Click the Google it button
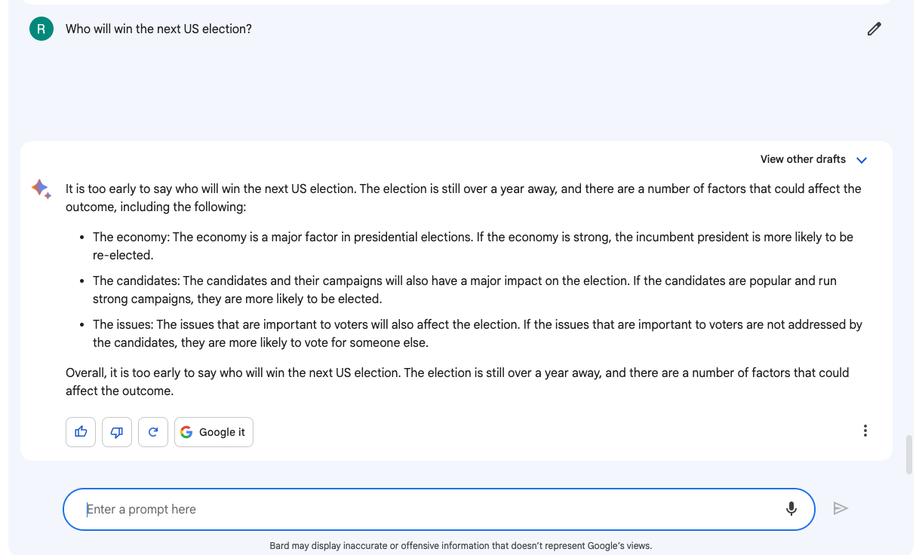The image size is (919, 555). (x=214, y=432)
